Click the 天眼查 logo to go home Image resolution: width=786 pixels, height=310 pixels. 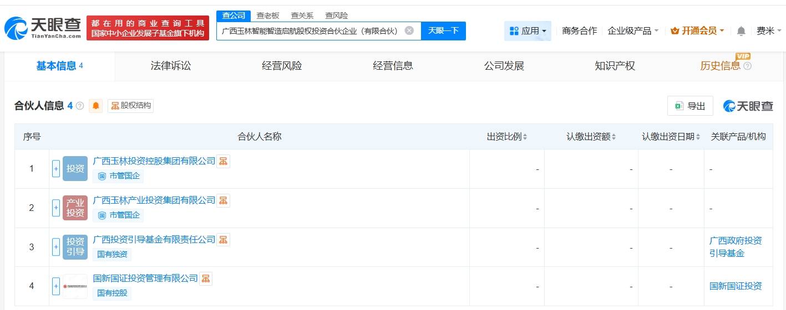[x=43, y=28]
